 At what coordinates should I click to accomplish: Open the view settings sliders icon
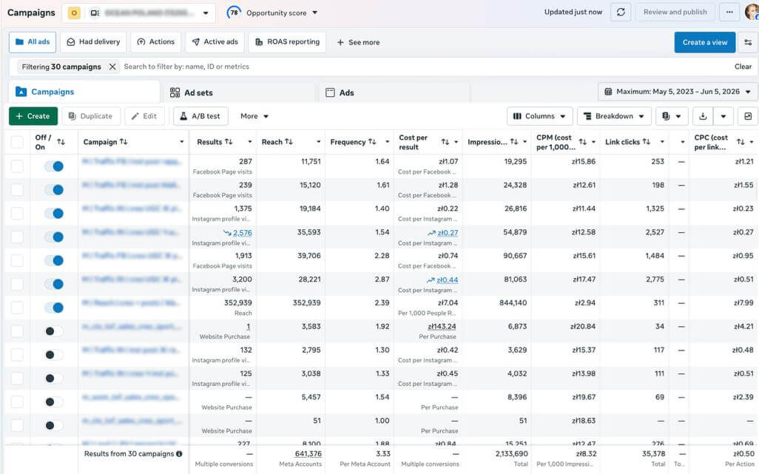click(x=748, y=43)
